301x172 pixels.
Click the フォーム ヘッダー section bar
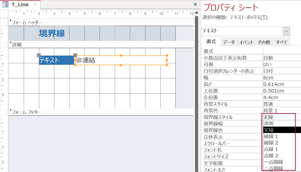[x=100, y=22]
